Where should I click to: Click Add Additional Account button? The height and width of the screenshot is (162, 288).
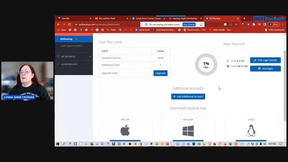click(x=188, y=96)
